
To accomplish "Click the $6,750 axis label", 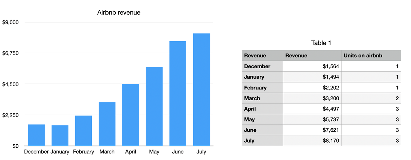I will point(10,53).
